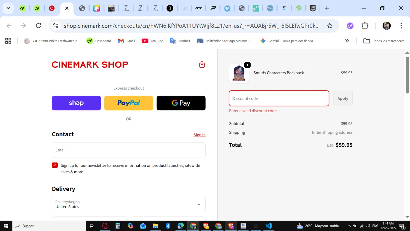Uncheck the newsletter sign-up checkbox

55,165
